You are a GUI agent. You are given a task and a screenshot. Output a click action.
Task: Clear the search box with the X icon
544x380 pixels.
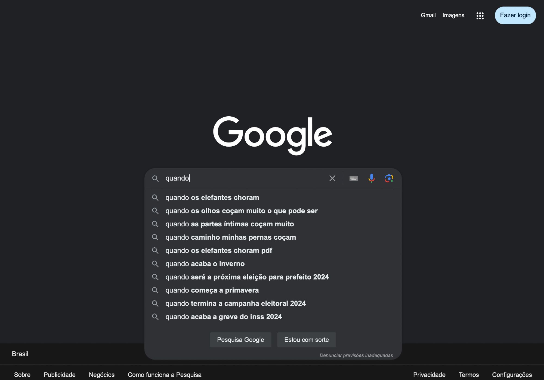(332, 178)
